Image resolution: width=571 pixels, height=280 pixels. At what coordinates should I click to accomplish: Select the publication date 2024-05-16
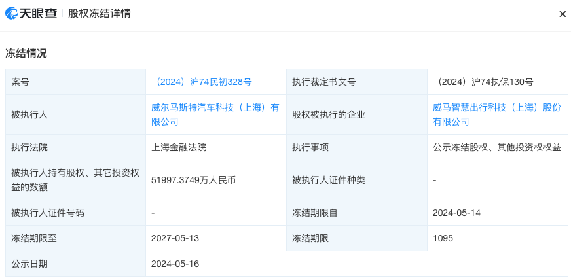175,264
